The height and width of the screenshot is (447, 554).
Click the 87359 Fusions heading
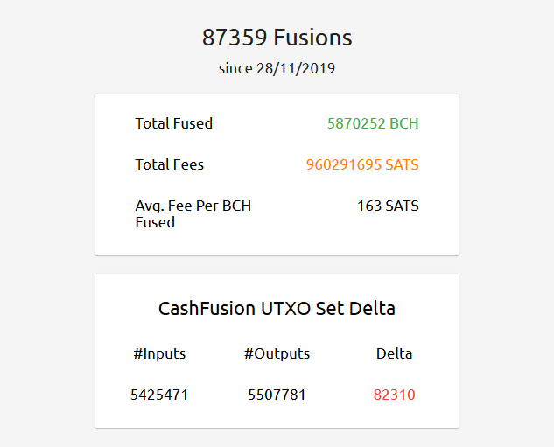[277, 38]
